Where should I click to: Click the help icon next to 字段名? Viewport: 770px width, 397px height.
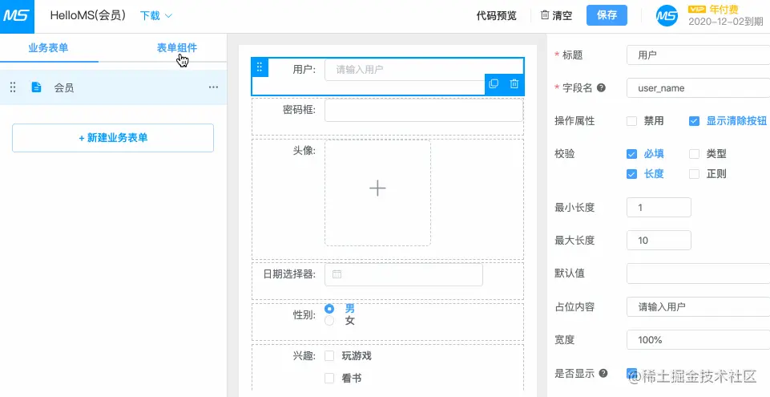[601, 88]
